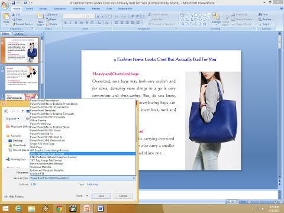Open Text Direction dropdown
Image resolution: width=284 pixels, height=213 pixels.
[x=158, y=15]
